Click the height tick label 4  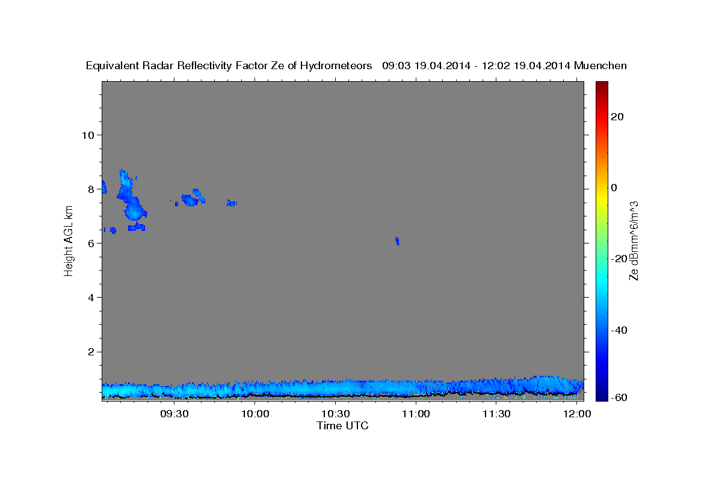coord(91,298)
